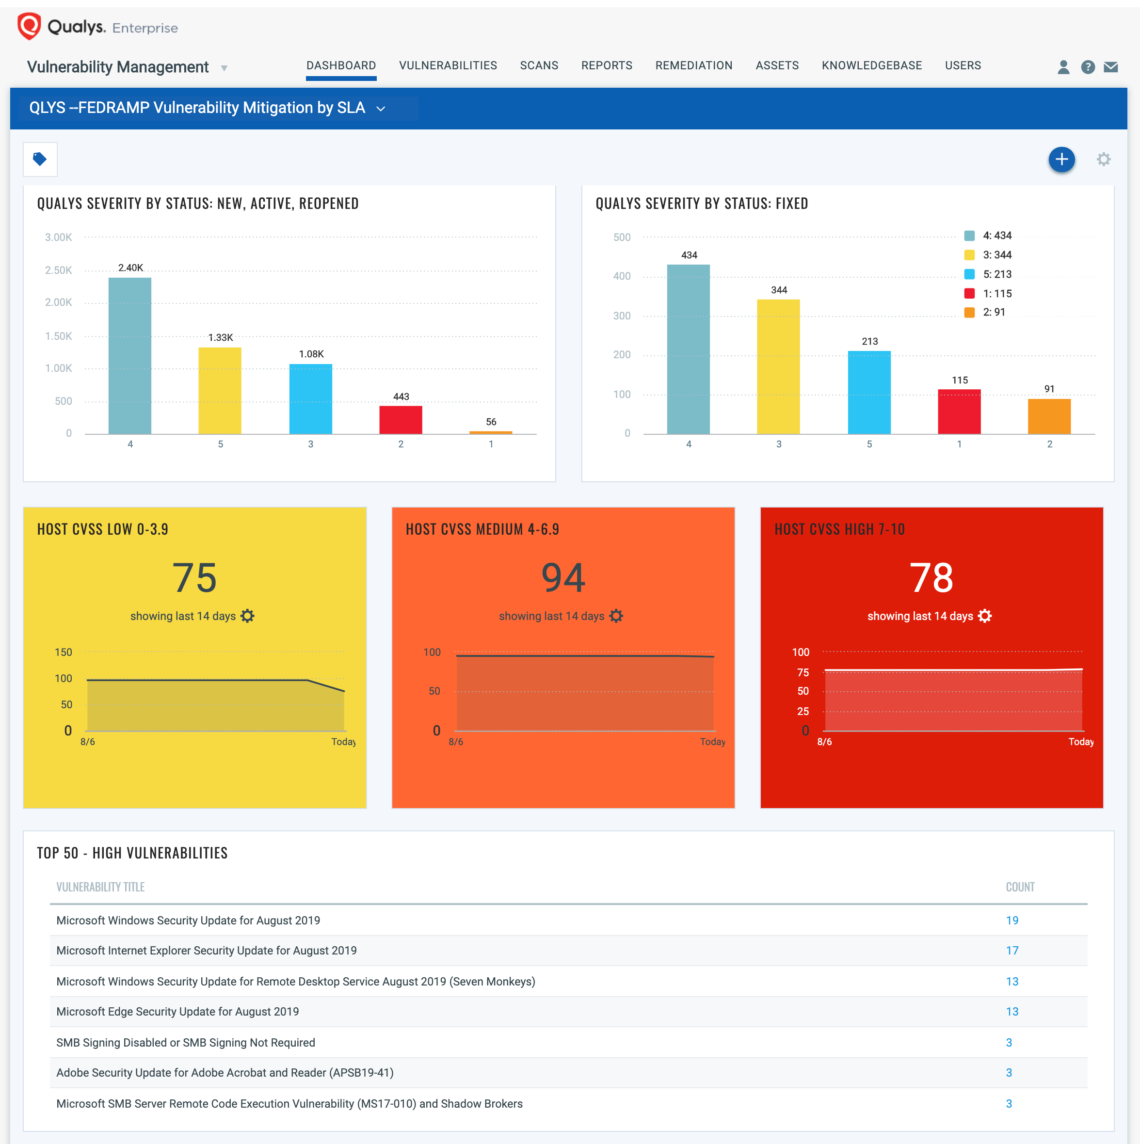This screenshot has height=1144, width=1140.
Task: Open gear settings on Host CVSS High widget
Action: pos(985,616)
